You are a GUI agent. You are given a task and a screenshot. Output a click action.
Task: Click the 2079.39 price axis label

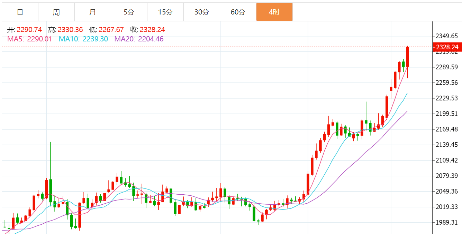coord(446,176)
